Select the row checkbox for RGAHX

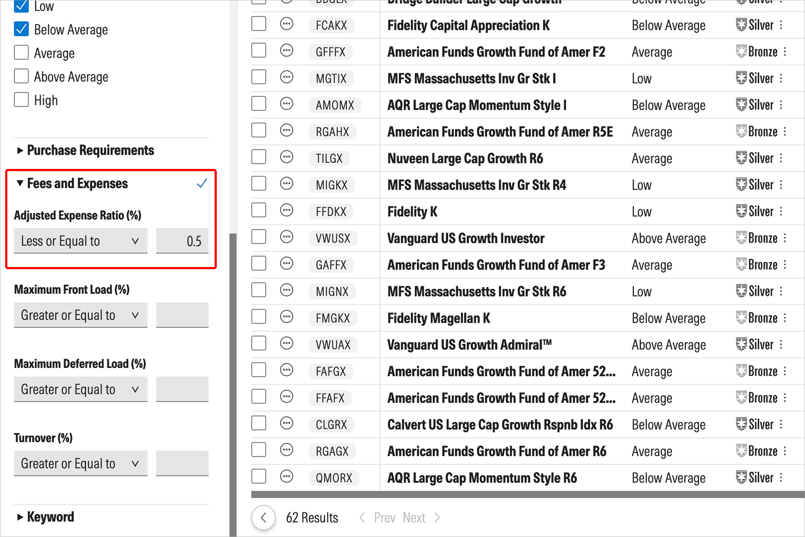coord(259,131)
